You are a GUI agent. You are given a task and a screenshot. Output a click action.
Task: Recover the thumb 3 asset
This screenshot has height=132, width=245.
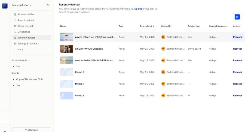point(237,72)
